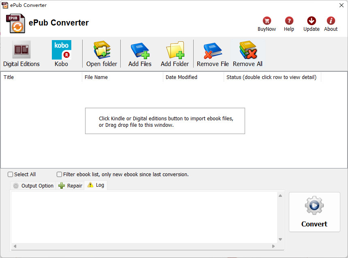
Task: Check for Update via download icon
Action: coord(312,21)
